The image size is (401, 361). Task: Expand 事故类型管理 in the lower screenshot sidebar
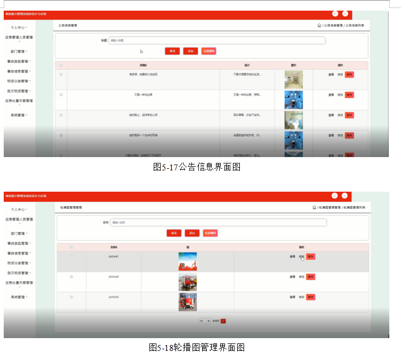tap(19, 243)
